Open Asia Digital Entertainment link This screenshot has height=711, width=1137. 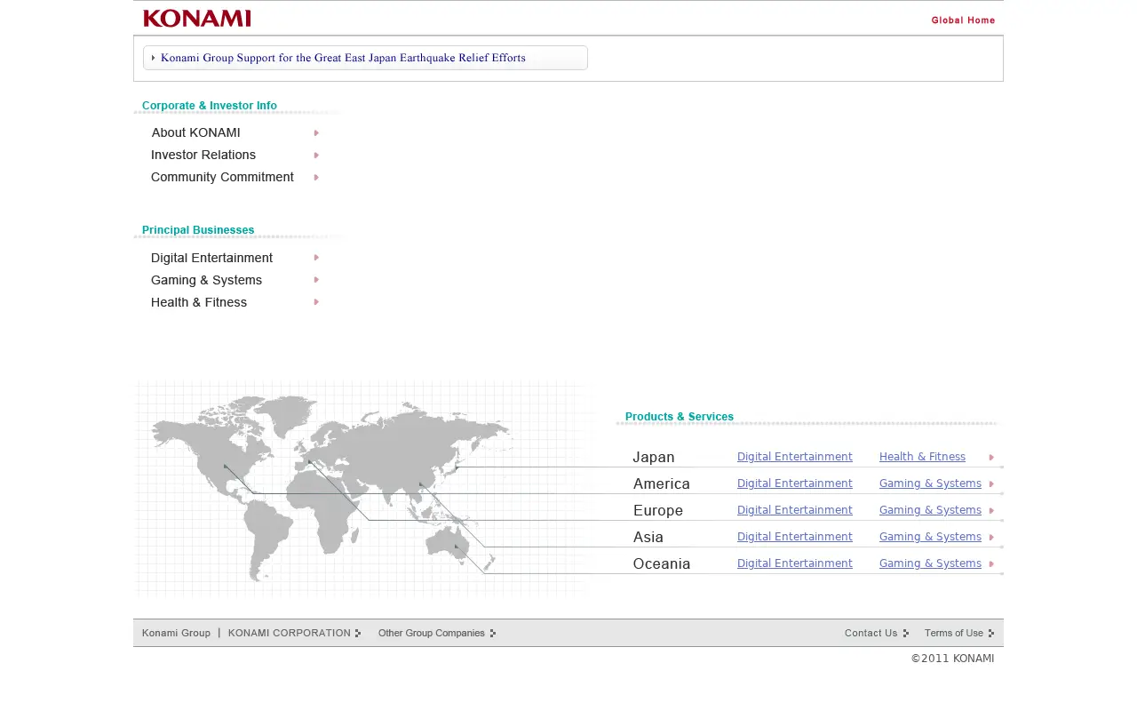(x=795, y=537)
